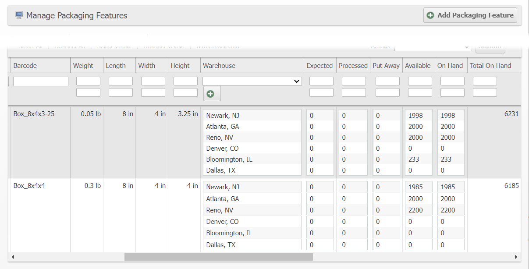Click the lower Expected filter input box

pos(321,92)
